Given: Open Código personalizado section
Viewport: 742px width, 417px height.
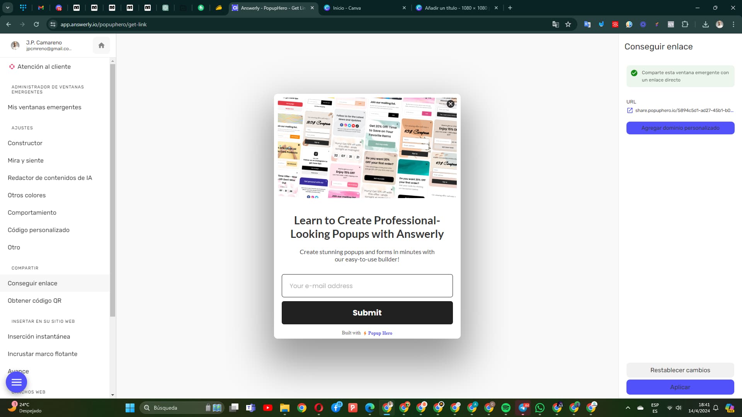Looking at the screenshot, I should 39,230.
